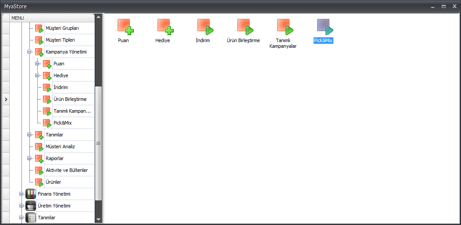Viewport: 461px width, 225px height.
Task: Select Müşteri Analiz in the menu tree
Action: pos(60,146)
